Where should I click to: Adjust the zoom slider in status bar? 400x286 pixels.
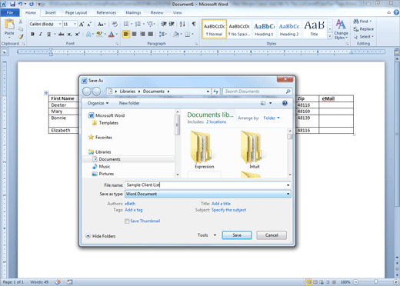point(375,282)
